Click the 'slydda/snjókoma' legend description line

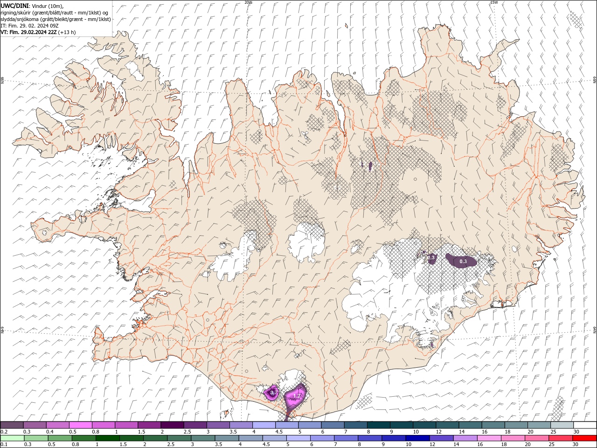pyautogui.click(x=56, y=19)
